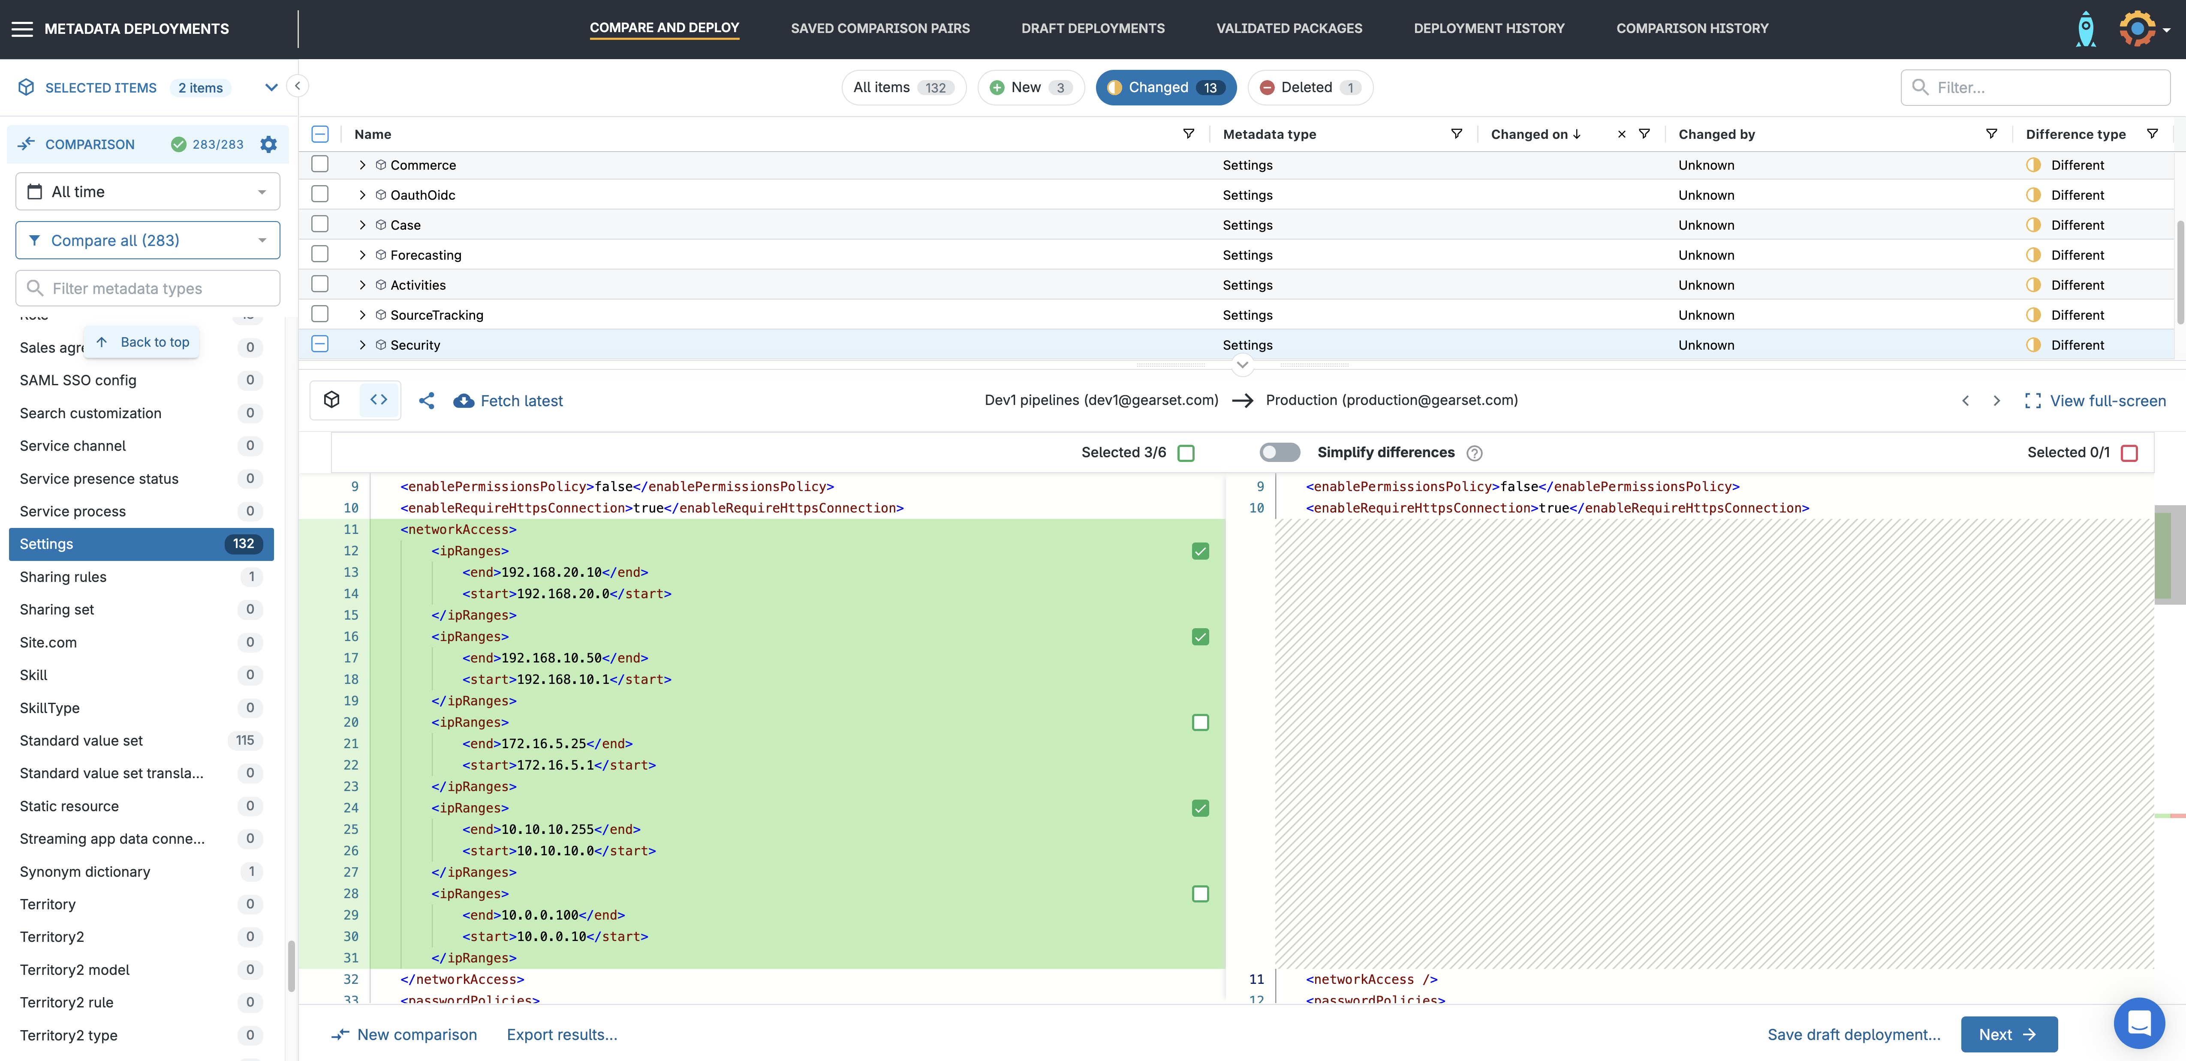2186x1061 pixels.
Task: Open the hamburger navigation menu
Action: coord(22,29)
